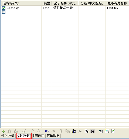Screen dimensions: 129x139
Task: Click the select-all document cursor icon
Action: pyautogui.click(x=87, y=131)
